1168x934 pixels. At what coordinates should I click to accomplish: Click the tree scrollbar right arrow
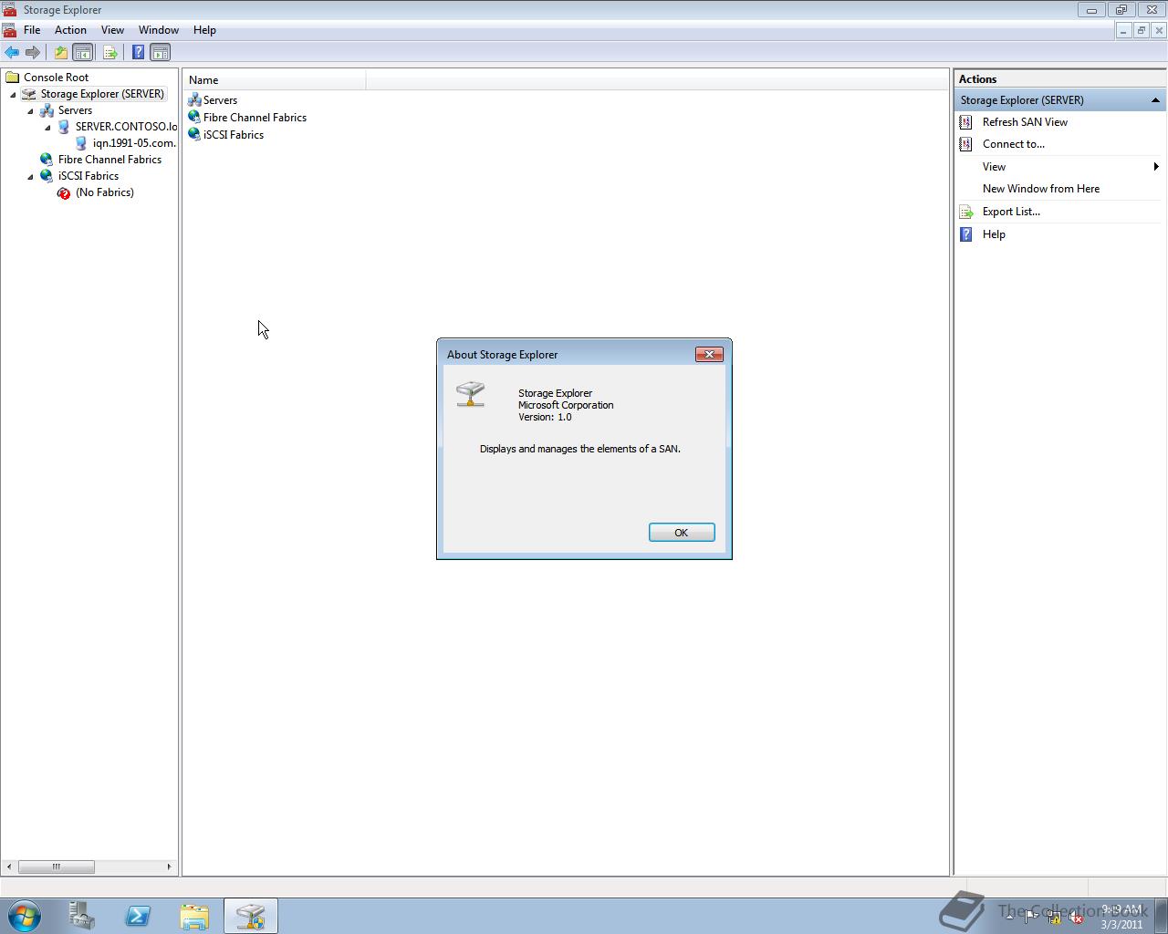pos(169,867)
